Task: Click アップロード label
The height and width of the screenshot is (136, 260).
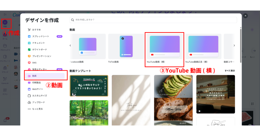Action: click(39, 102)
